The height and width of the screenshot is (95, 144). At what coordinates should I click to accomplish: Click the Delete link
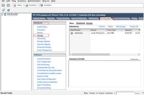(110, 27)
